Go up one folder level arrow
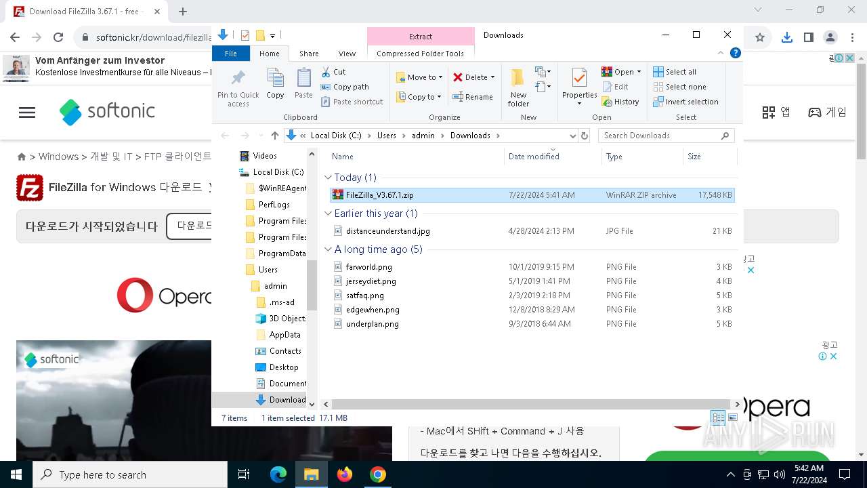 (x=274, y=136)
